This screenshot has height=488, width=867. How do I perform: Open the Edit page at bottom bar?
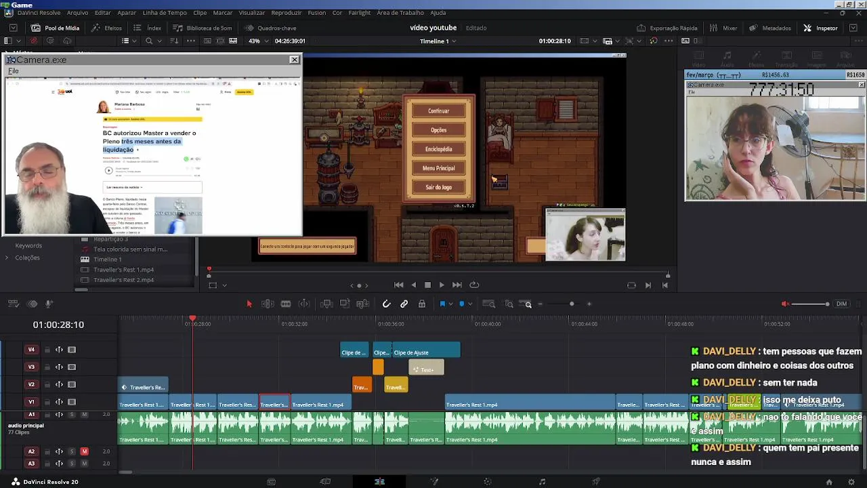tap(379, 482)
